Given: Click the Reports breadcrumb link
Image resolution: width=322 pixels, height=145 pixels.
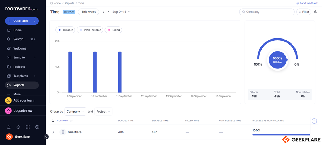Looking at the screenshot, I should [69, 3].
